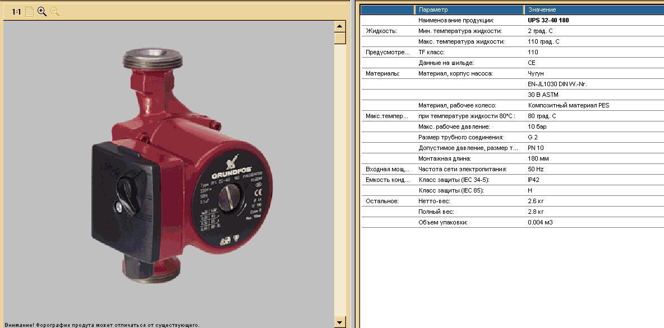The height and width of the screenshot is (328, 664).
Task: Select Размер трубного соединения: parameter
Action: [x=461, y=137]
